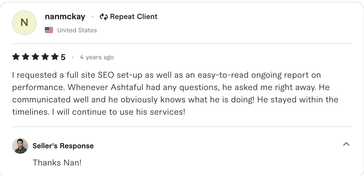Open the nanmckay profile
This screenshot has width=364, height=176.
tap(65, 16)
